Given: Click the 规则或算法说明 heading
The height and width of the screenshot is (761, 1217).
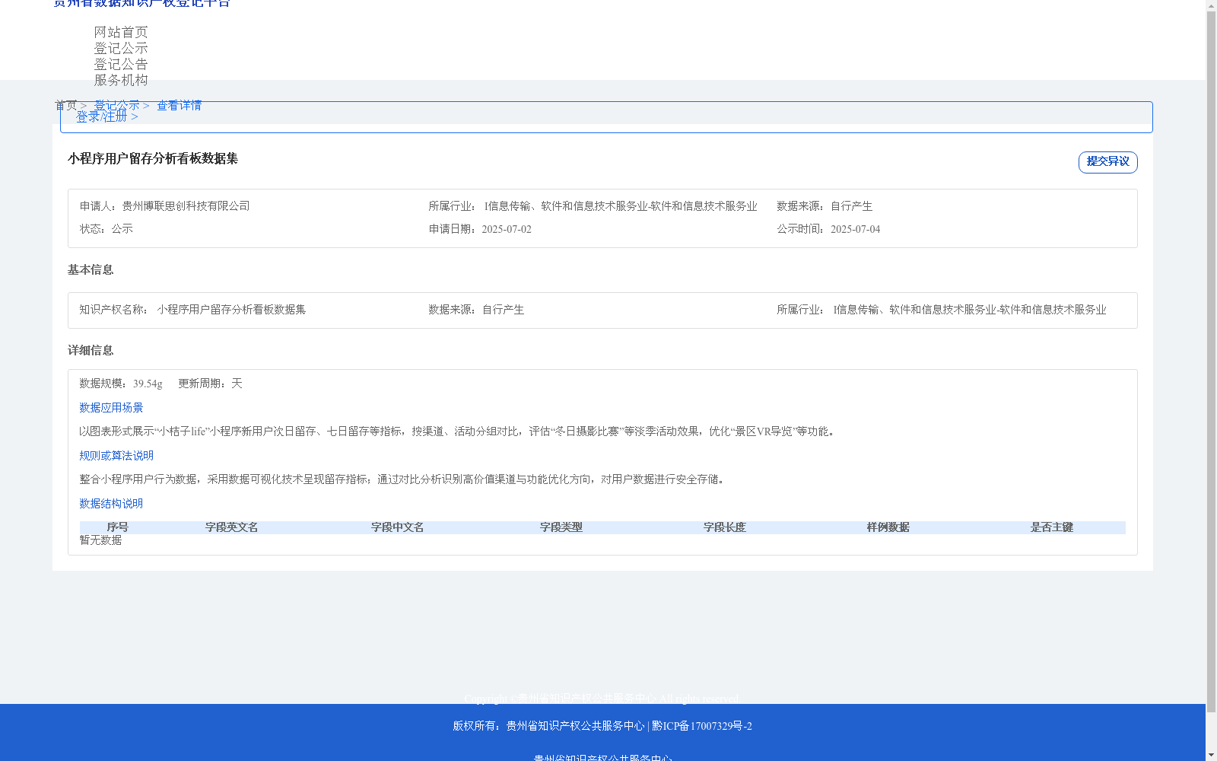Looking at the screenshot, I should (116, 456).
